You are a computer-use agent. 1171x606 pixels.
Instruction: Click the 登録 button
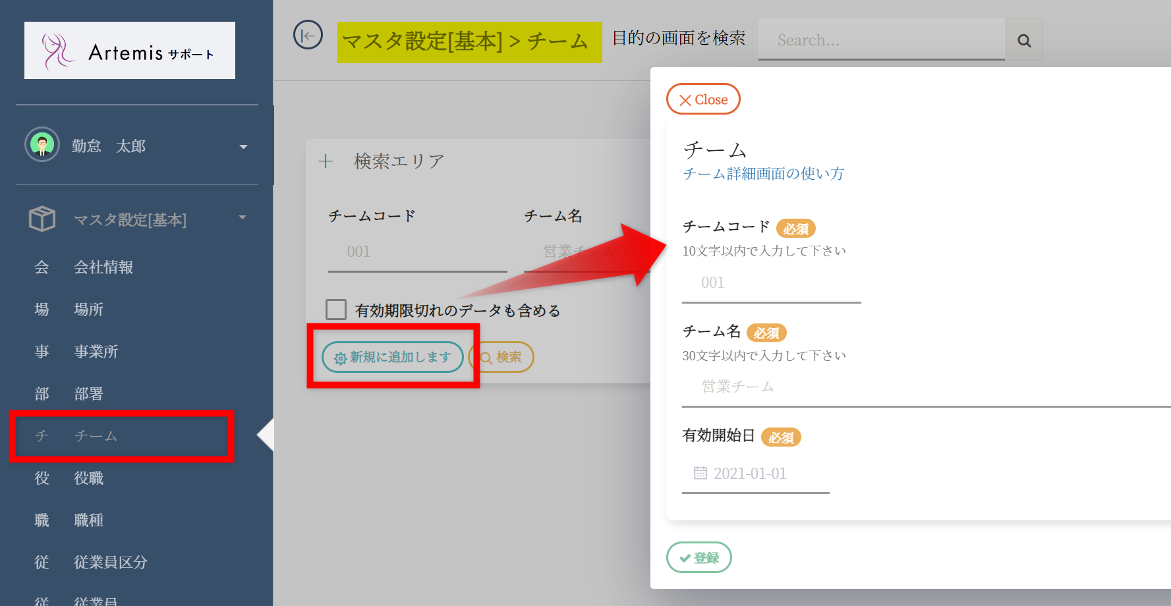pyautogui.click(x=699, y=557)
